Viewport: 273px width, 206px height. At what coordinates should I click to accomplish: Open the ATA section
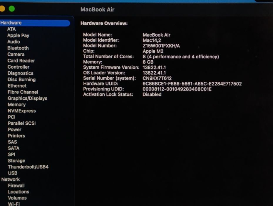tap(11, 29)
